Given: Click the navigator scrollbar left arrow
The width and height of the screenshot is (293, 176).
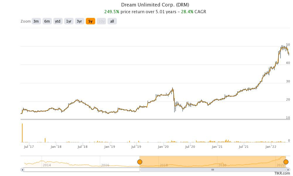Looking at the screenshot, I should (23, 170).
